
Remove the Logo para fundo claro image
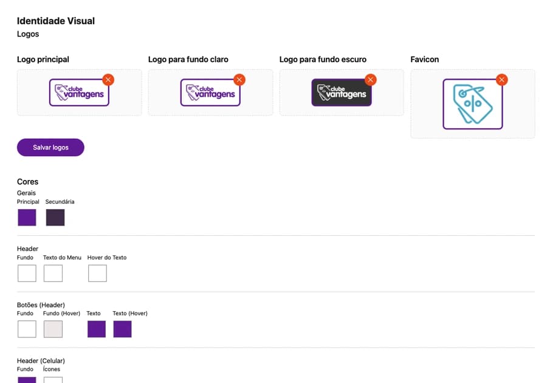click(239, 80)
